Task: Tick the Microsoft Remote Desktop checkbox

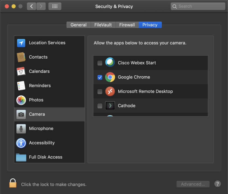Action: click(x=100, y=92)
